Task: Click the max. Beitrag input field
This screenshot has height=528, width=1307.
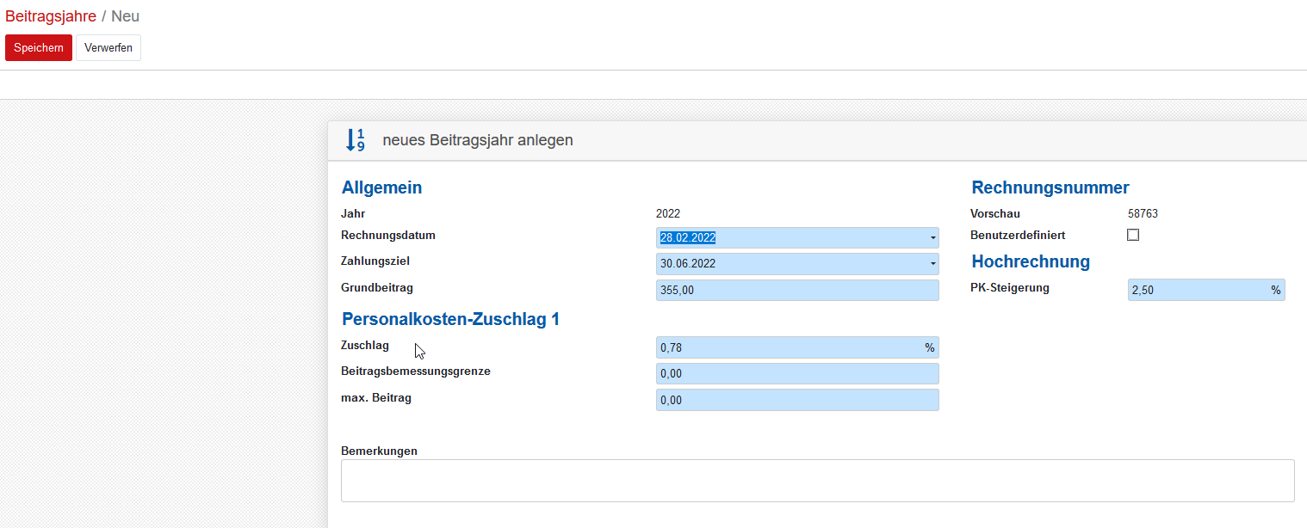Action: tap(796, 400)
